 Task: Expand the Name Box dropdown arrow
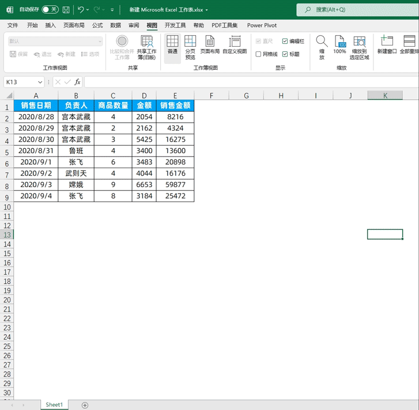(40, 82)
